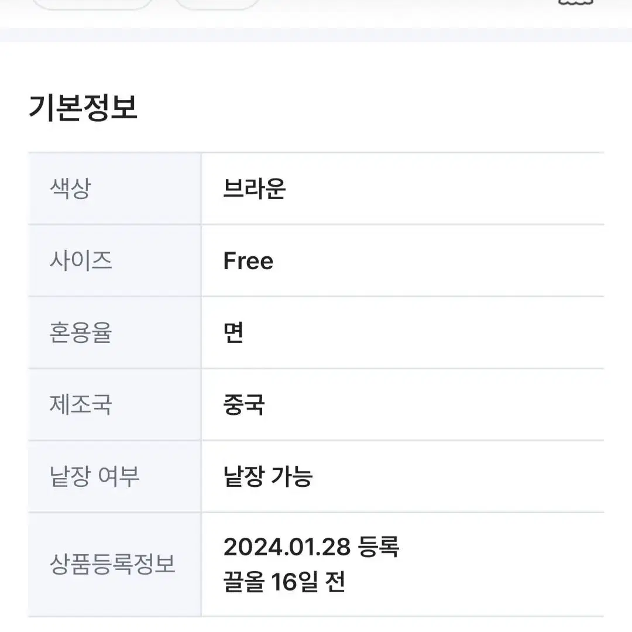632x632 pixels.
Task: Tap the 끌올 text
Action: [x=244, y=582]
